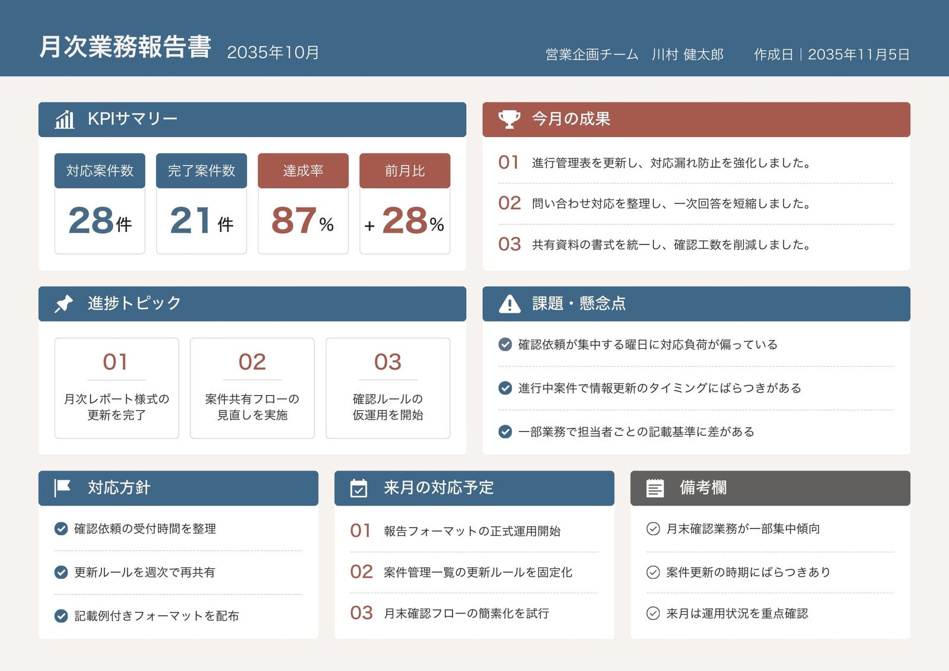This screenshot has height=671, width=949.
Task: Open topic card 月次レポート様式の更新を完了
Action: pyautogui.click(x=117, y=389)
